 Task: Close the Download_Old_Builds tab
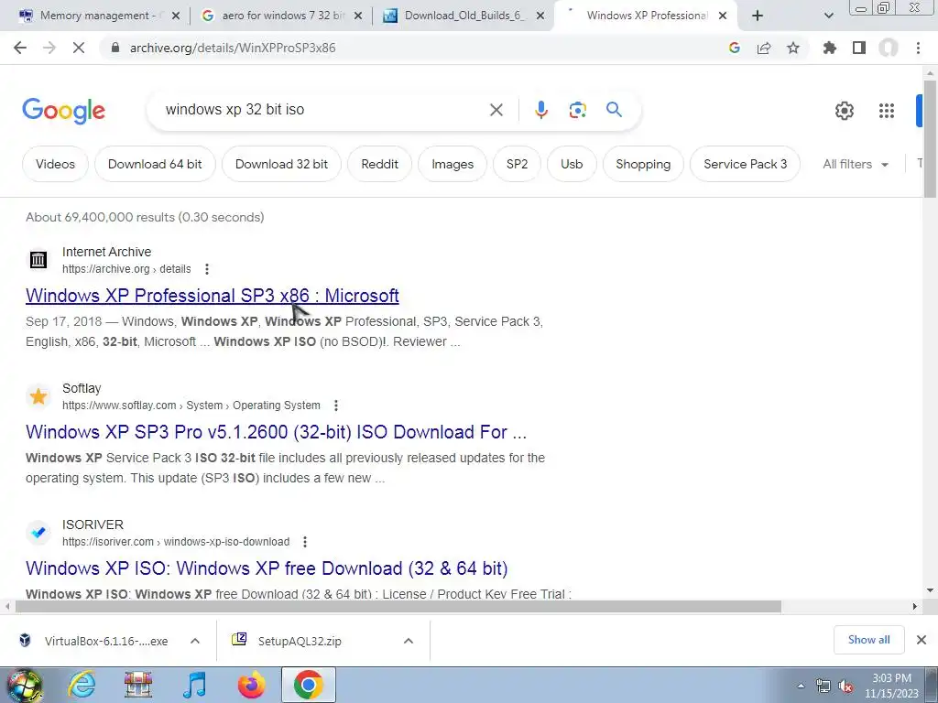[540, 16]
